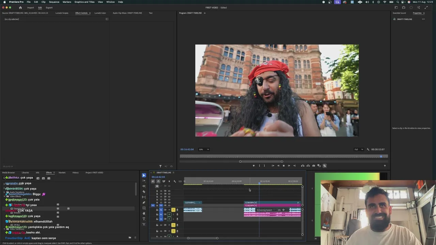Image resolution: width=436 pixels, height=245 pixels.
Task: Cancel Enhancing Speech progress with X
Action: (283, 210)
